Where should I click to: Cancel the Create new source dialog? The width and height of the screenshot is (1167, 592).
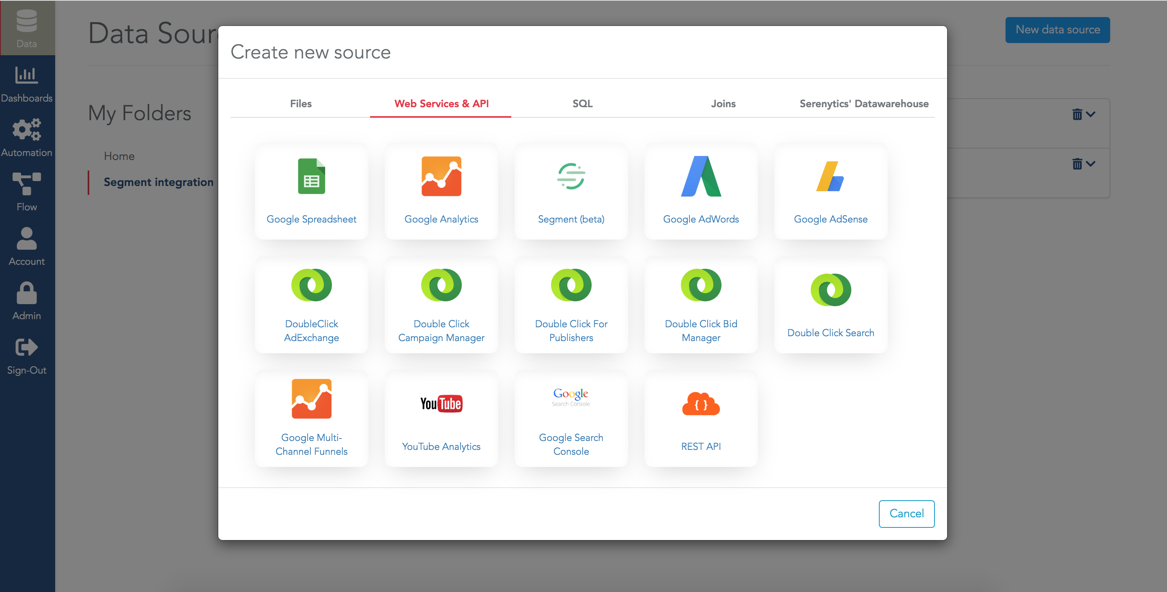tap(906, 514)
